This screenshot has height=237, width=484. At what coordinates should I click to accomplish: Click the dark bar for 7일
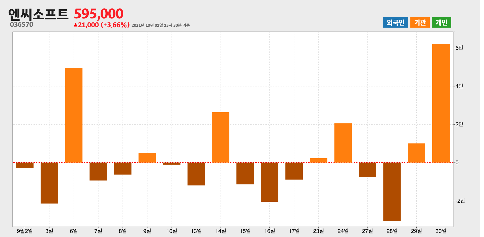click(98, 172)
